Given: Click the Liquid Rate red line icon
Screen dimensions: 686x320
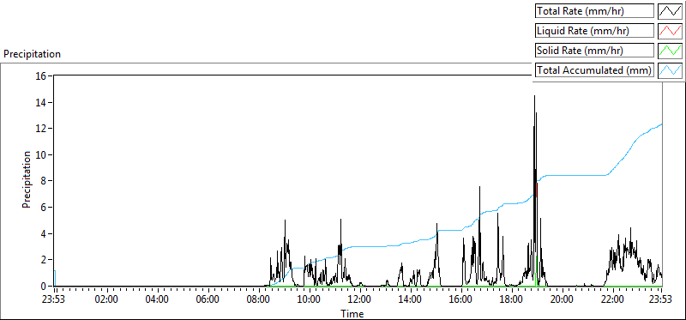Looking at the screenshot, I should (x=670, y=31).
